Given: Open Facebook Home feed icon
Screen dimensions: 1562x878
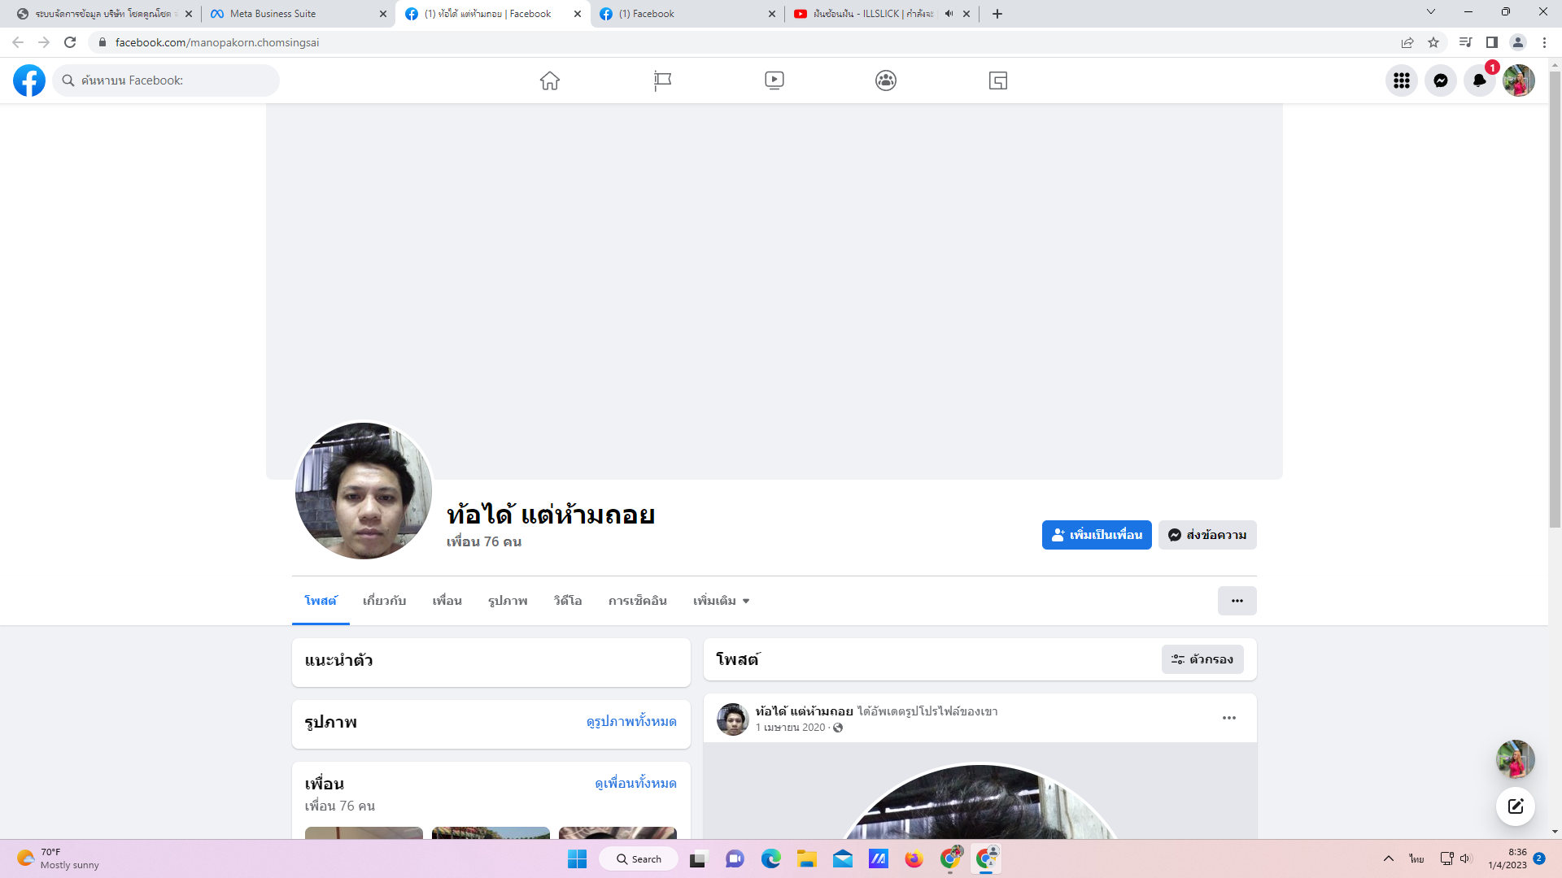Looking at the screenshot, I should (550, 80).
